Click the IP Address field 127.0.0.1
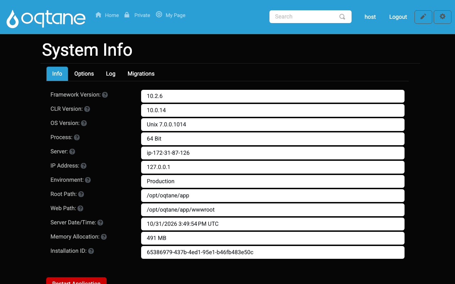 pyautogui.click(x=273, y=167)
